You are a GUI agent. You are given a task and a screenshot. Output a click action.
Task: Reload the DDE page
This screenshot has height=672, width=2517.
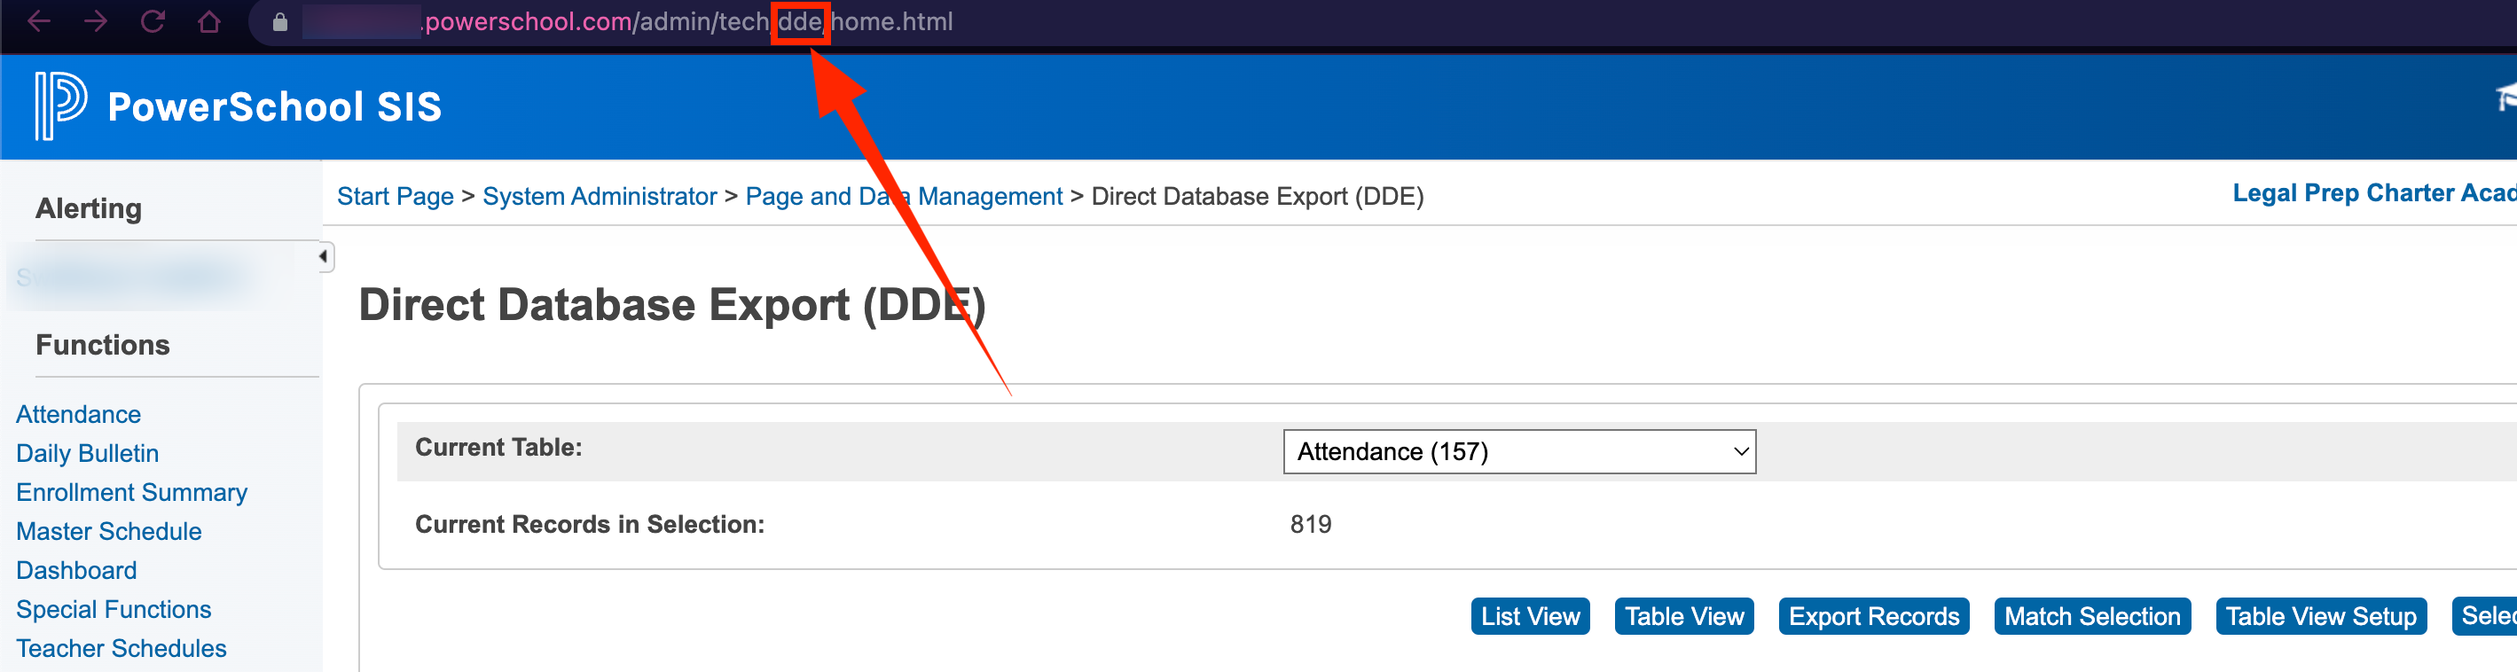tap(154, 21)
